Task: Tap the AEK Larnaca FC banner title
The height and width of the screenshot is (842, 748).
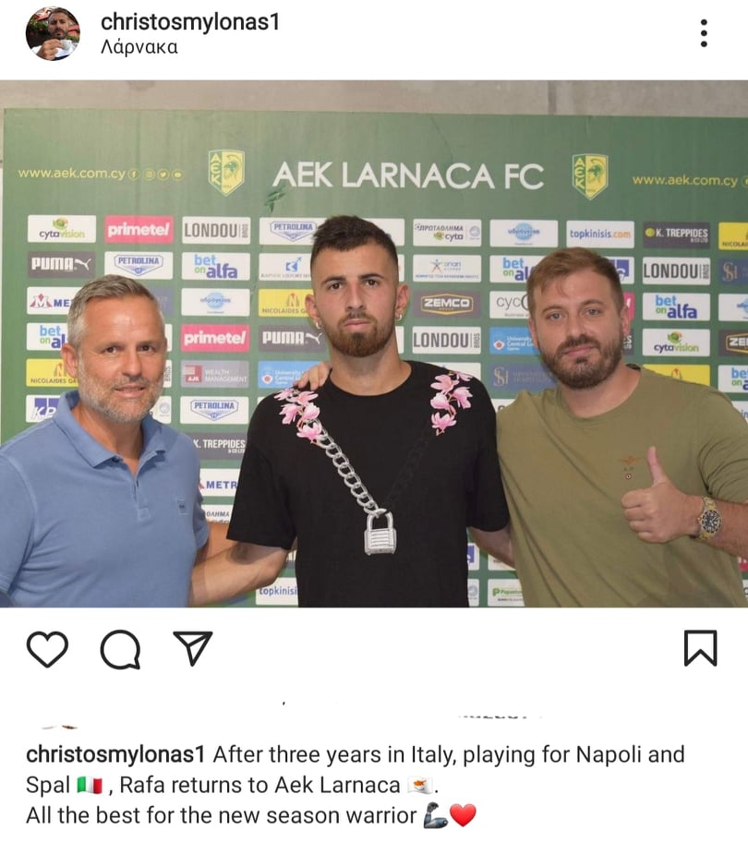Action: coord(408,176)
